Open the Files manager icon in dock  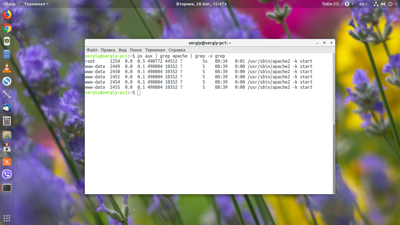[x=7, y=54]
